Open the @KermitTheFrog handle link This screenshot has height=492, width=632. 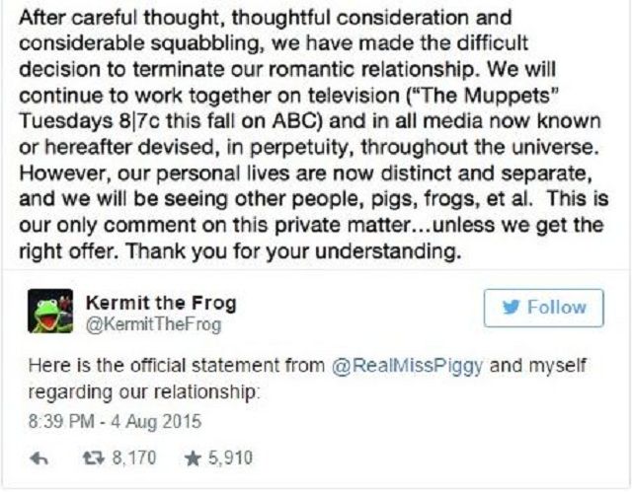(x=153, y=323)
